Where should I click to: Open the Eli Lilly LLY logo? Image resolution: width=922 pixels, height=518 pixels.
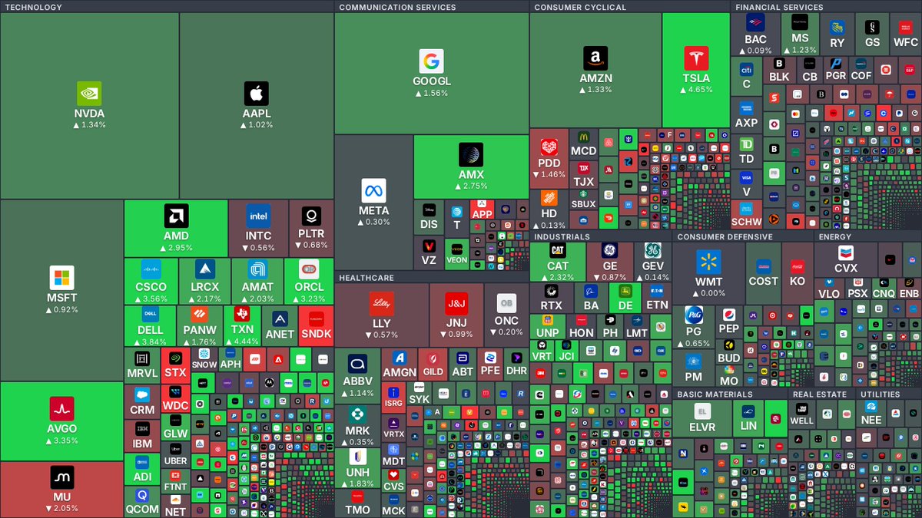381,304
